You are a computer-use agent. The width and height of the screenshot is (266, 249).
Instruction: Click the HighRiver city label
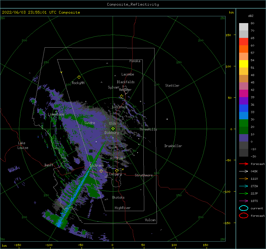tap(123, 208)
